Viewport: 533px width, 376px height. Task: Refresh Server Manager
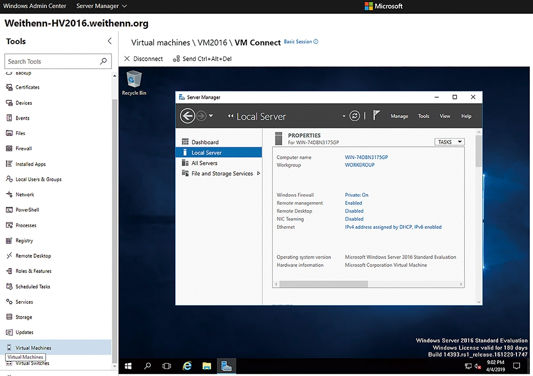tap(354, 116)
